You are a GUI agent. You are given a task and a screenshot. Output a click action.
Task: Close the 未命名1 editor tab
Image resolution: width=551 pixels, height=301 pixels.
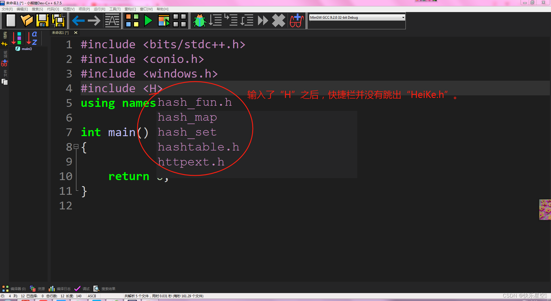coord(76,33)
